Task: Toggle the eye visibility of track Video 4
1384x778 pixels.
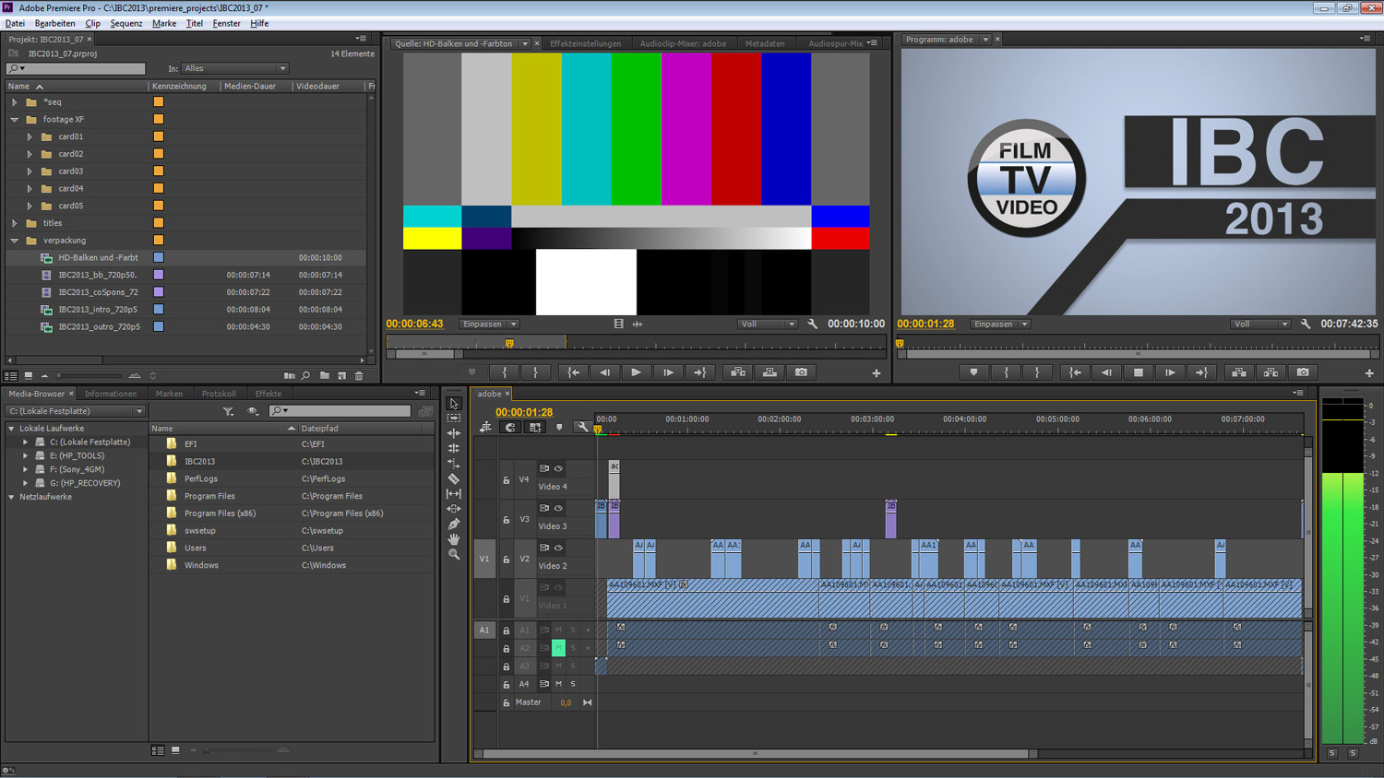Action: (x=558, y=468)
